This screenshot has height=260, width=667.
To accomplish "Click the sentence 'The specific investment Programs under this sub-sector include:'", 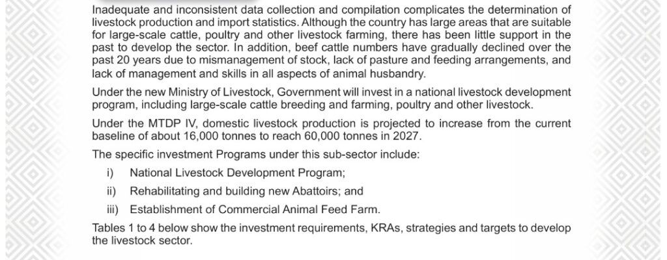I will click(x=255, y=155).
